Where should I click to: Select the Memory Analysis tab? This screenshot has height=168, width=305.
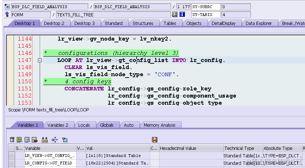point(159,125)
